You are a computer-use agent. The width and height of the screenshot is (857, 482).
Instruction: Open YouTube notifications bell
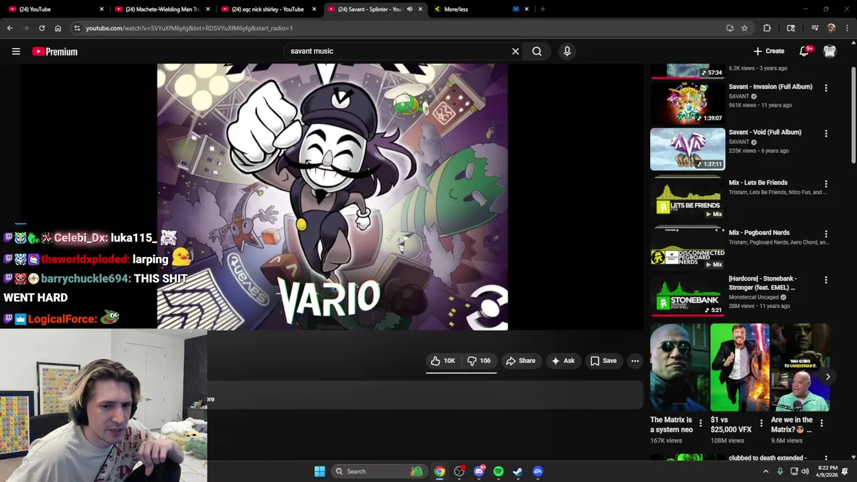click(x=804, y=52)
